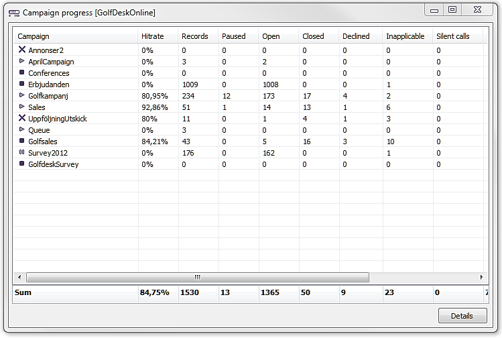Click the pause icon beside Survey2012
This screenshot has height=338, width=502.
(21, 152)
